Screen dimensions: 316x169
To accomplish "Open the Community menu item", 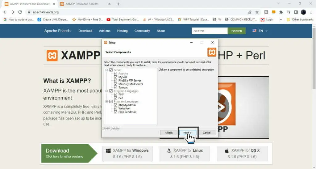I will 142,31.
